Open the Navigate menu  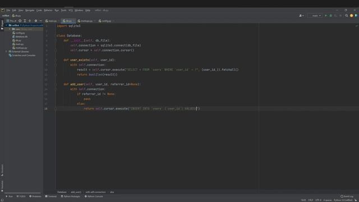click(30, 10)
